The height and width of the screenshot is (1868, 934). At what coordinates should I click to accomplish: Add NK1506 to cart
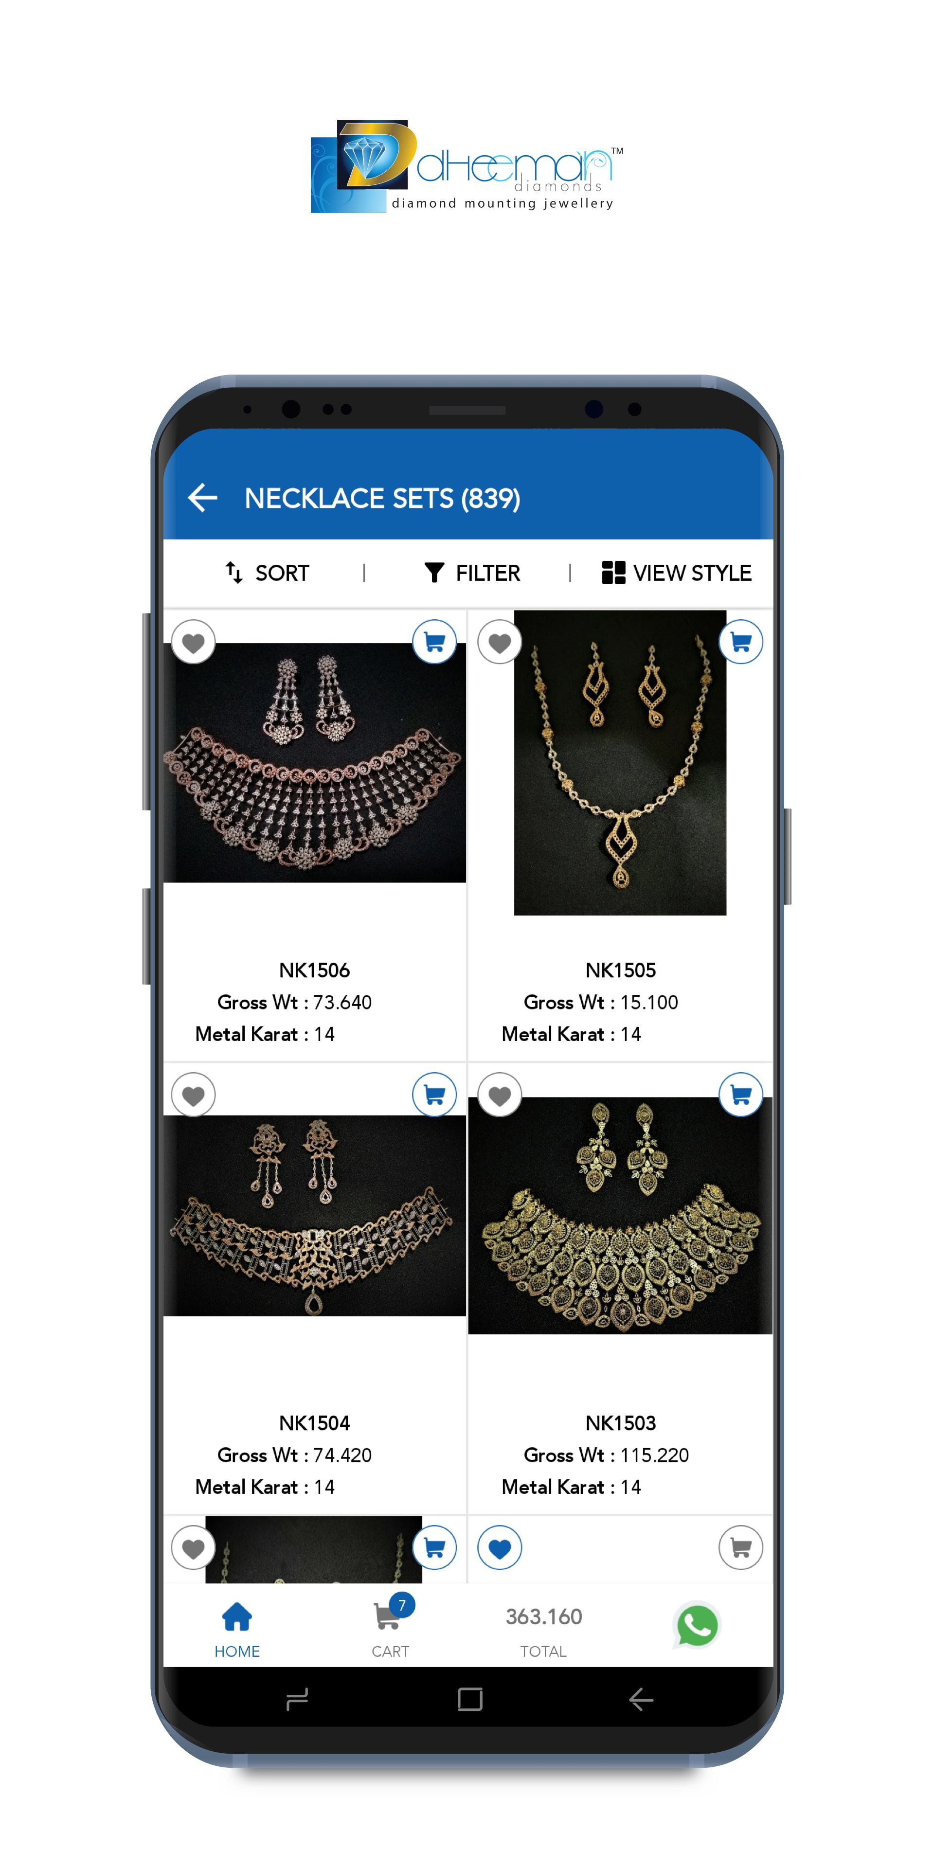[x=433, y=641]
